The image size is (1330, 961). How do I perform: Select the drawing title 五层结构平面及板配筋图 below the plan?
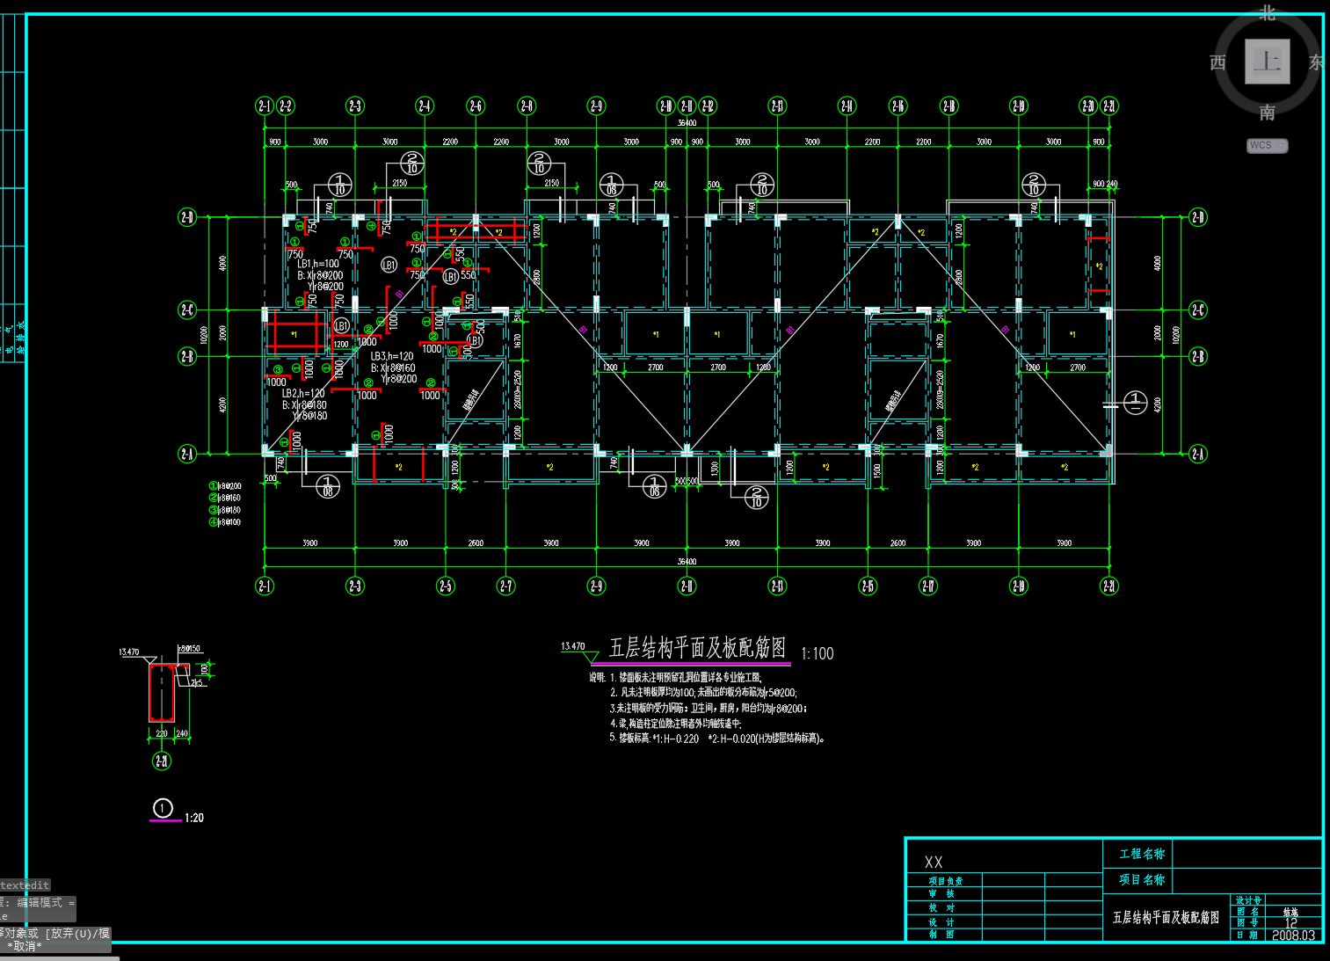[x=698, y=648]
